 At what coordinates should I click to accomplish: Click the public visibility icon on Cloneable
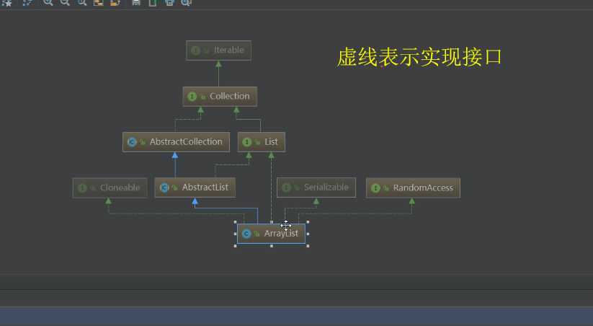pyautogui.click(x=93, y=188)
